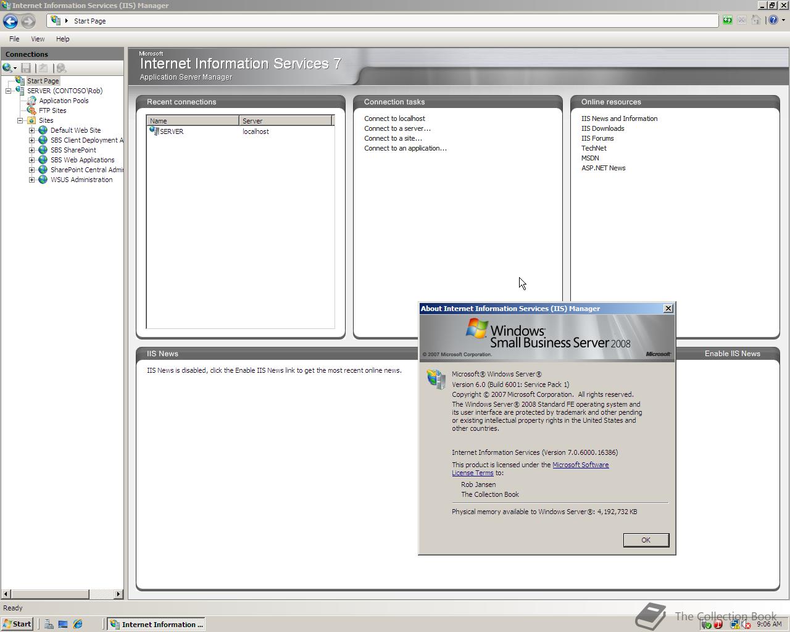
Task: Collapse the SERVER node in Connections tree
Action: click(x=9, y=91)
